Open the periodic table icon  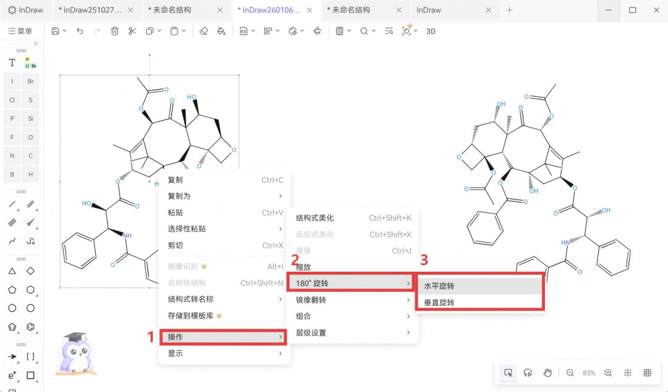click(x=30, y=63)
